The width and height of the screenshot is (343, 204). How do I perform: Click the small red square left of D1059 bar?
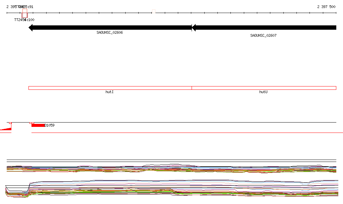click(x=31, y=123)
